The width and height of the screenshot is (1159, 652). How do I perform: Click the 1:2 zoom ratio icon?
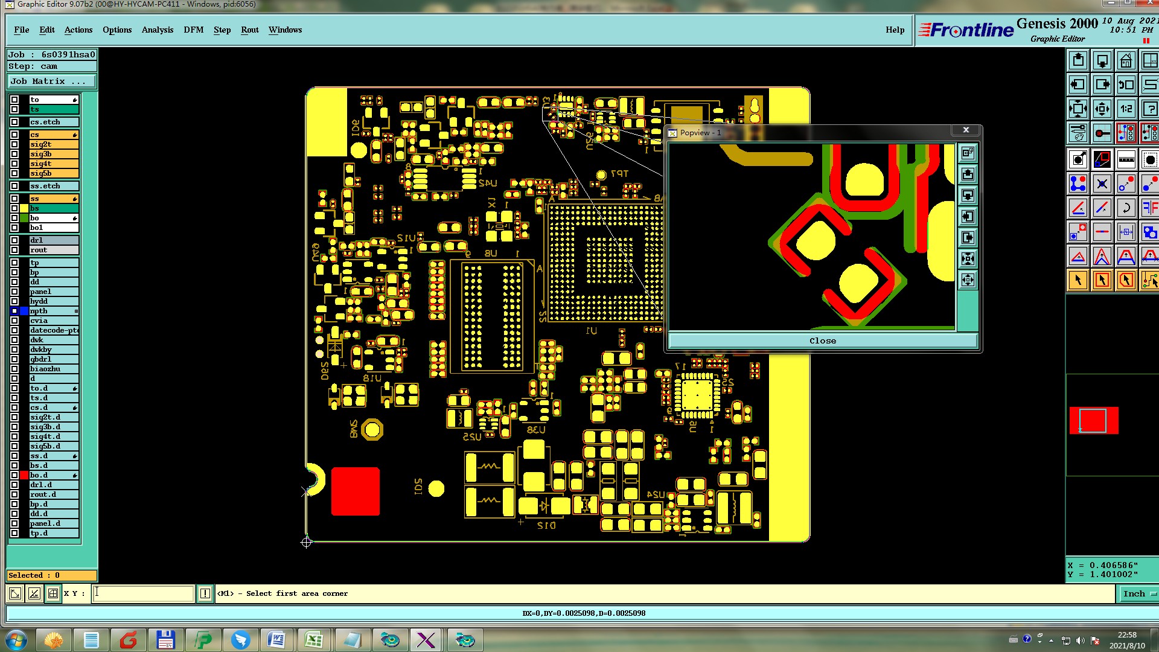tap(1126, 109)
